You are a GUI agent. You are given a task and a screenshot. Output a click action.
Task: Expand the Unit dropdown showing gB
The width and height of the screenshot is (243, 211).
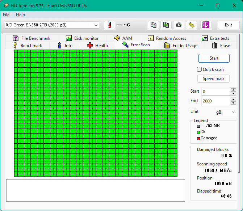coord(226,112)
